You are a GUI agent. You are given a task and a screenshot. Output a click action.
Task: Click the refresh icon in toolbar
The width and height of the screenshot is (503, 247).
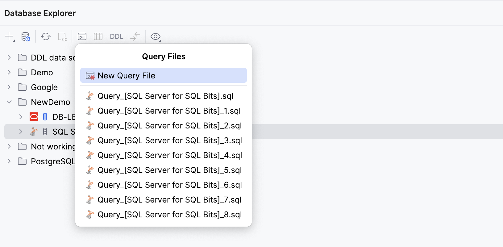tap(46, 37)
